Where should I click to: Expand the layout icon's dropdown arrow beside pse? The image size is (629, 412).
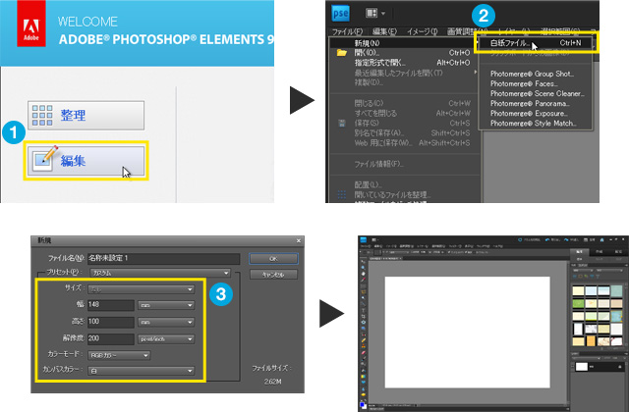click(383, 14)
